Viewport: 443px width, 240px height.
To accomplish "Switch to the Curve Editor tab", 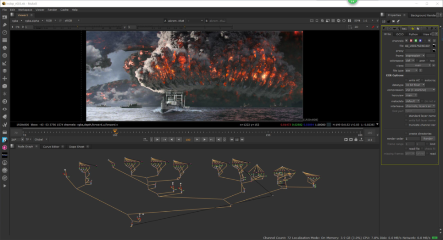I will click(51, 147).
